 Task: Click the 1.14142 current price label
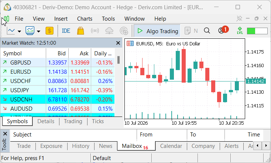point(255,81)
